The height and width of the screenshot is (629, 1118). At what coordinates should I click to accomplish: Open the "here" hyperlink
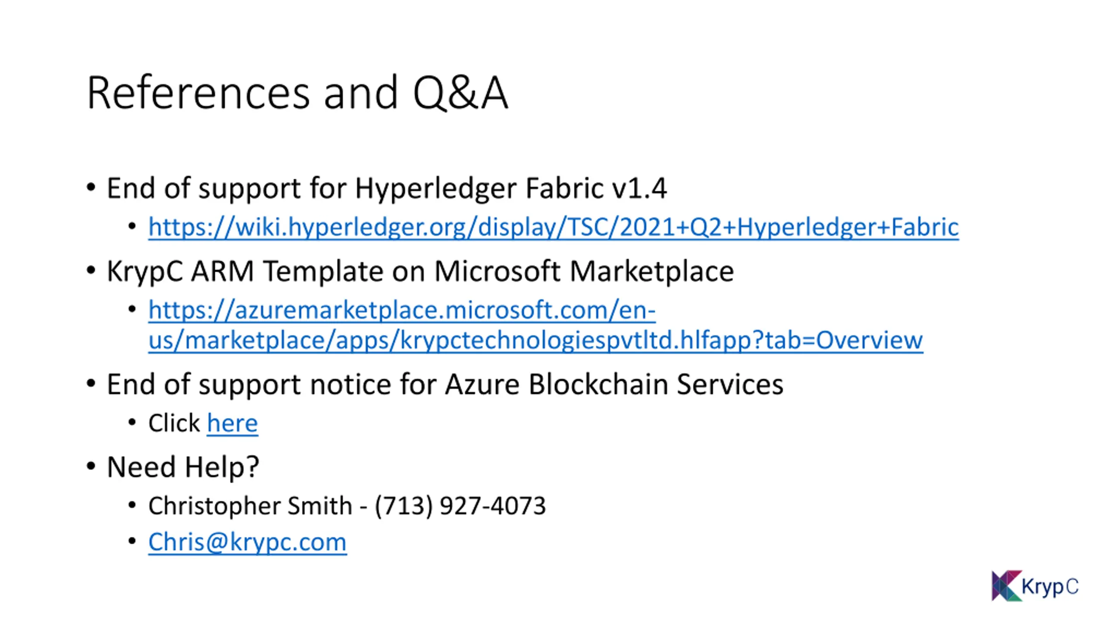[x=232, y=423]
